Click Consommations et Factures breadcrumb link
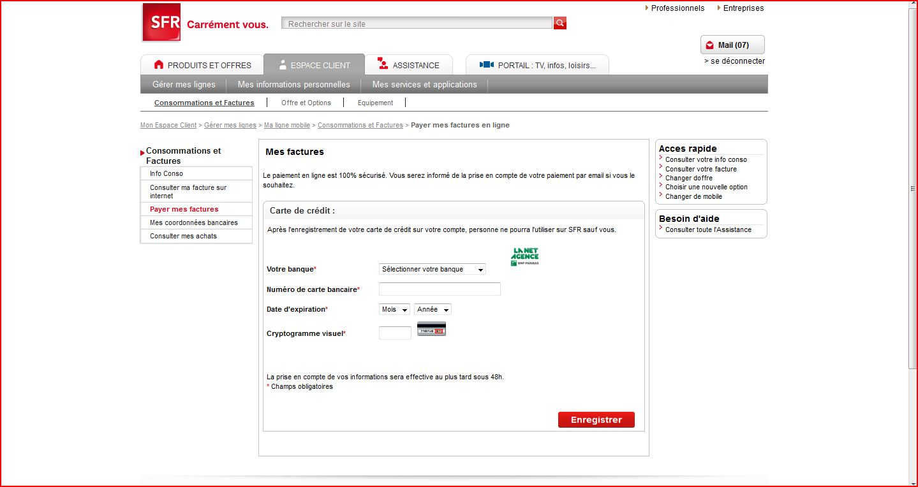The height and width of the screenshot is (487, 918). click(360, 125)
